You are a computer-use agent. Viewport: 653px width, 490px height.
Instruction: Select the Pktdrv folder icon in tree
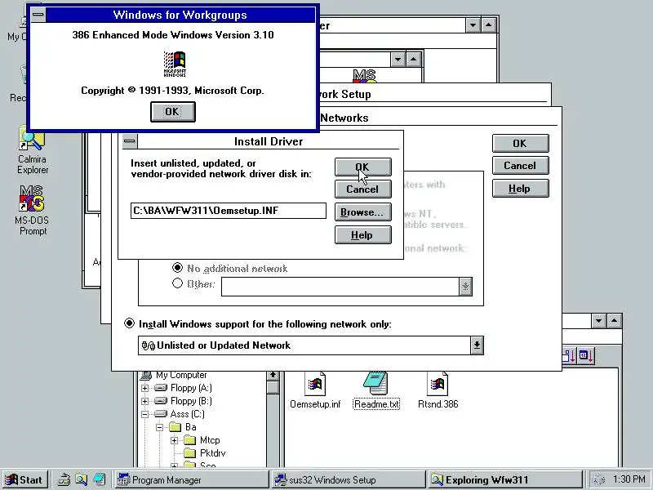[190, 453]
